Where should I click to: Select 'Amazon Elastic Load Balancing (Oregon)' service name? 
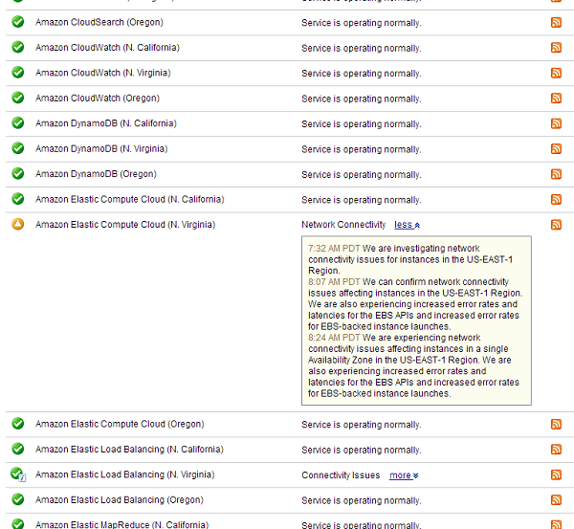click(x=120, y=499)
